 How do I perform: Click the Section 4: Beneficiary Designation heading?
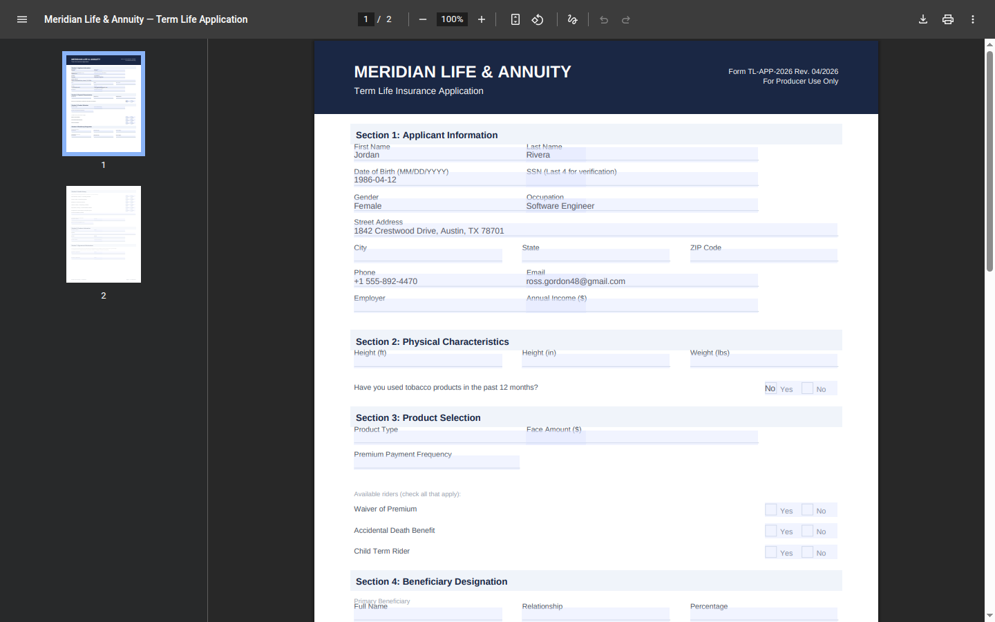[431, 581]
